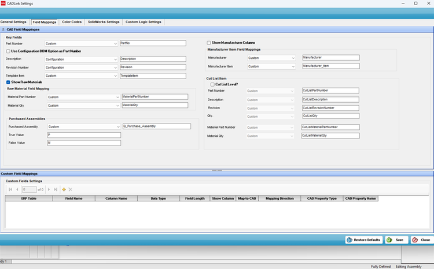Image resolution: width=434 pixels, height=269 pixels.
Task: Open Purchased Assembly source dropdown
Action: click(x=84, y=127)
